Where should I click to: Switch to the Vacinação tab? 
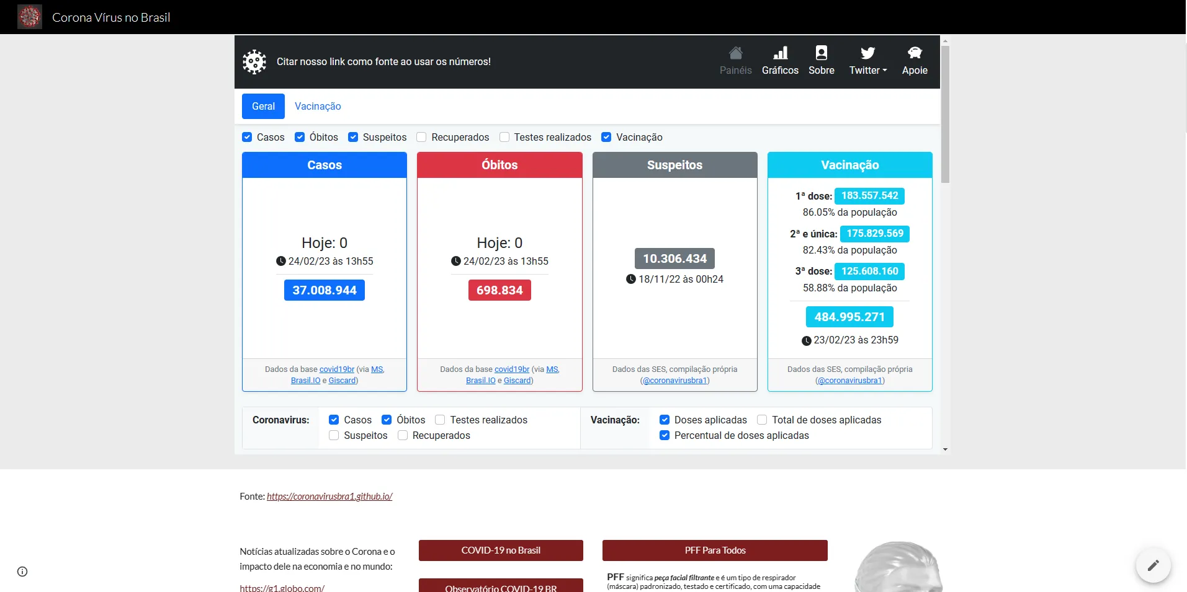click(317, 106)
